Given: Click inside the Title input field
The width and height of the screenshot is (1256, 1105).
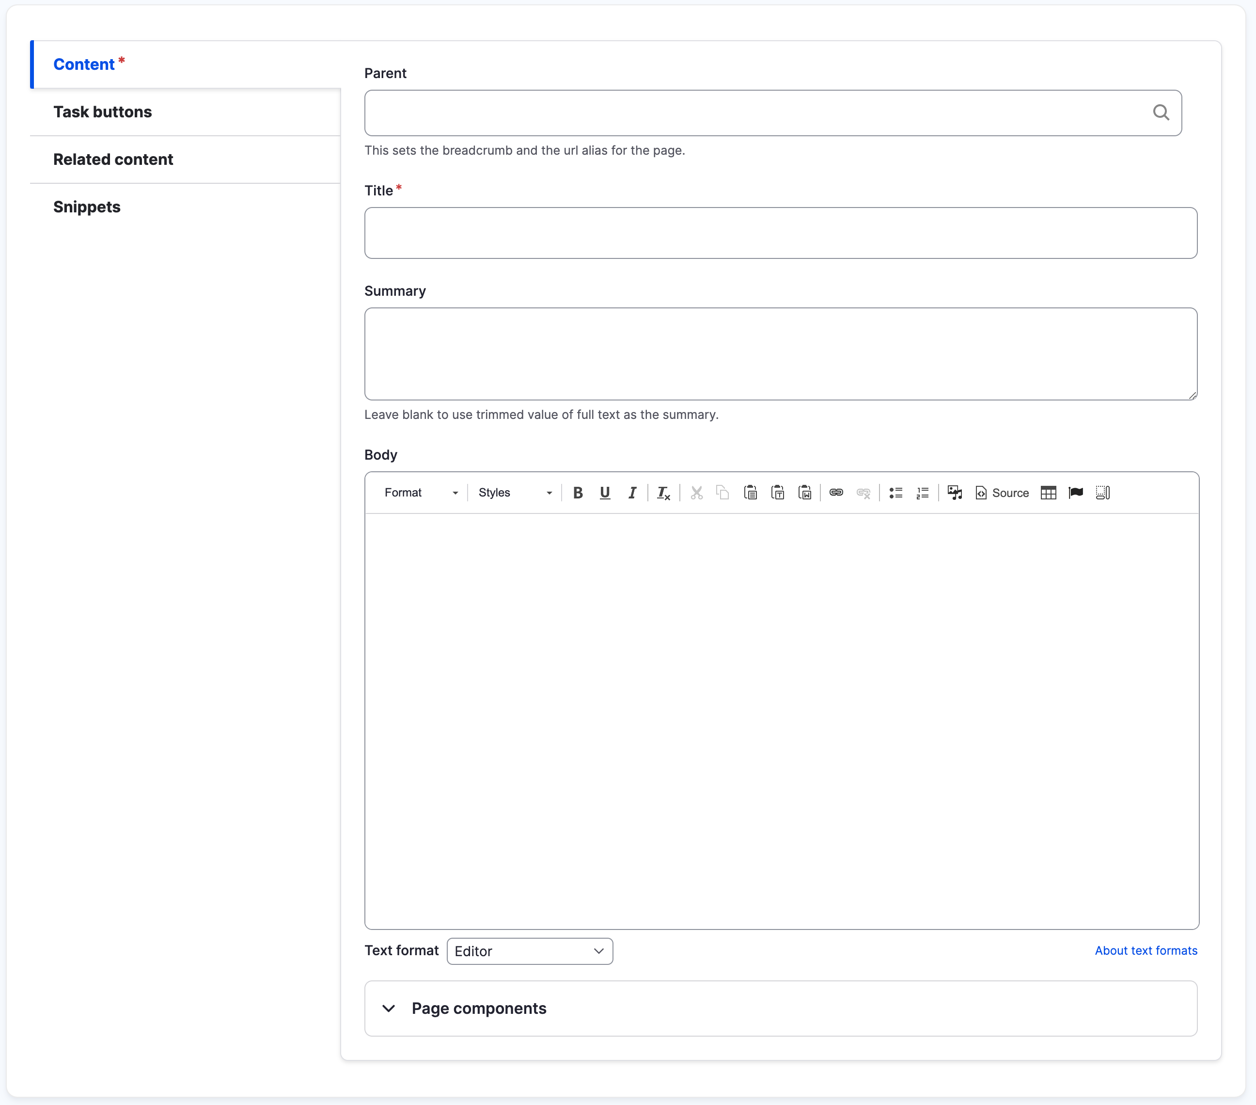Looking at the screenshot, I should pyautogui.click(x=780, y=232).
